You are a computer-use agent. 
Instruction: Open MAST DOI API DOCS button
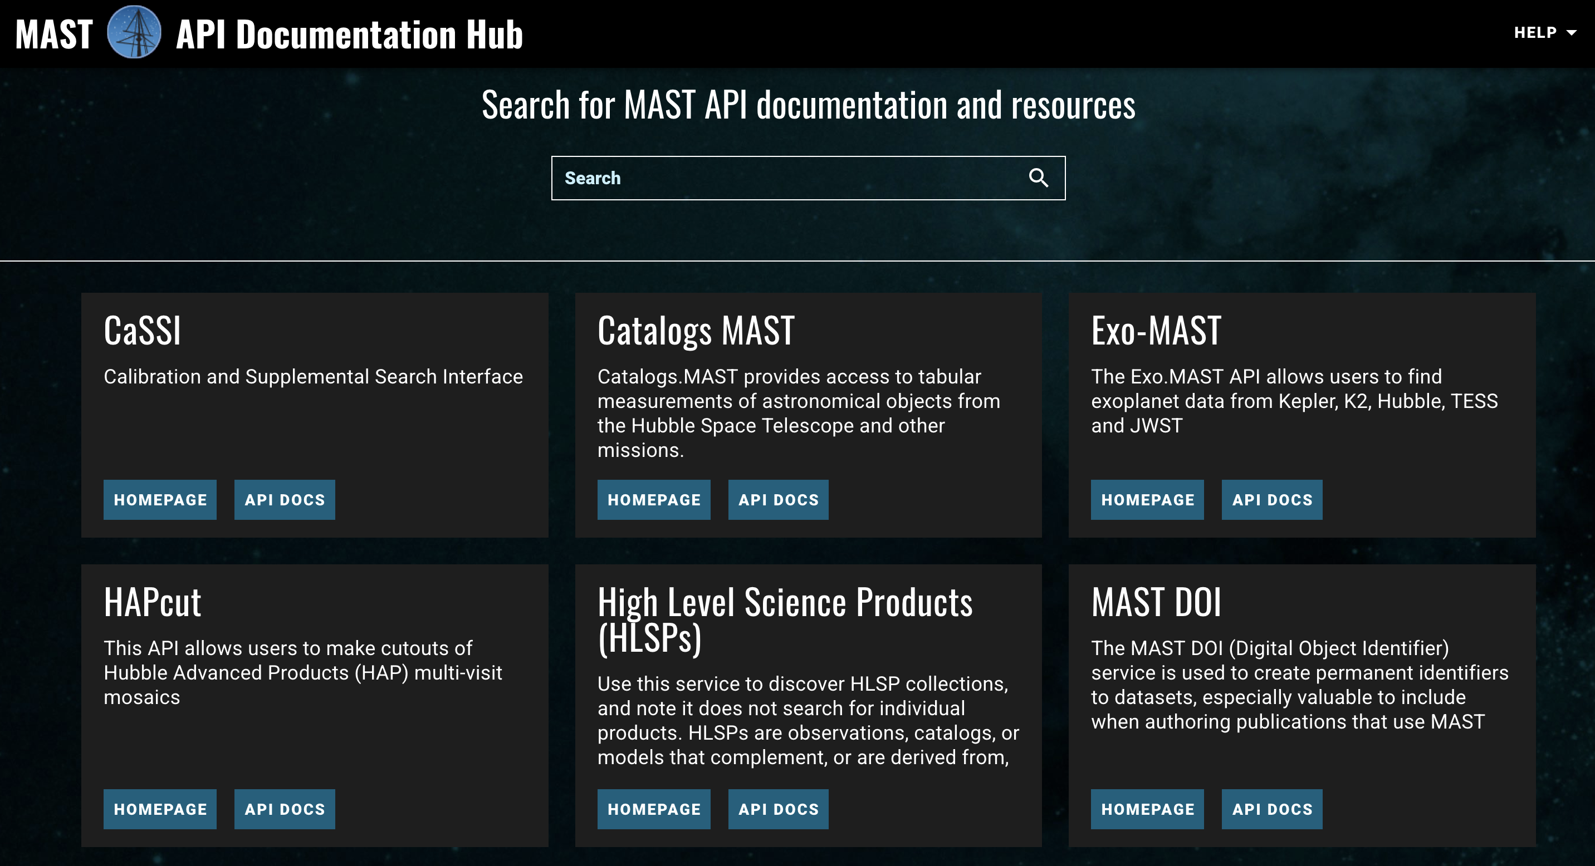tap(1272, 809)
